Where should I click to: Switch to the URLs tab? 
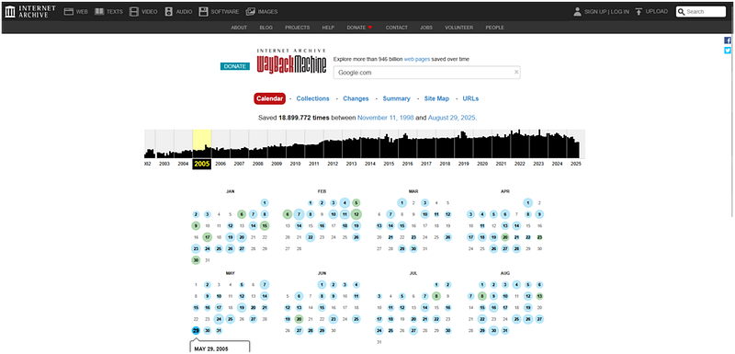tap(470, 98)
